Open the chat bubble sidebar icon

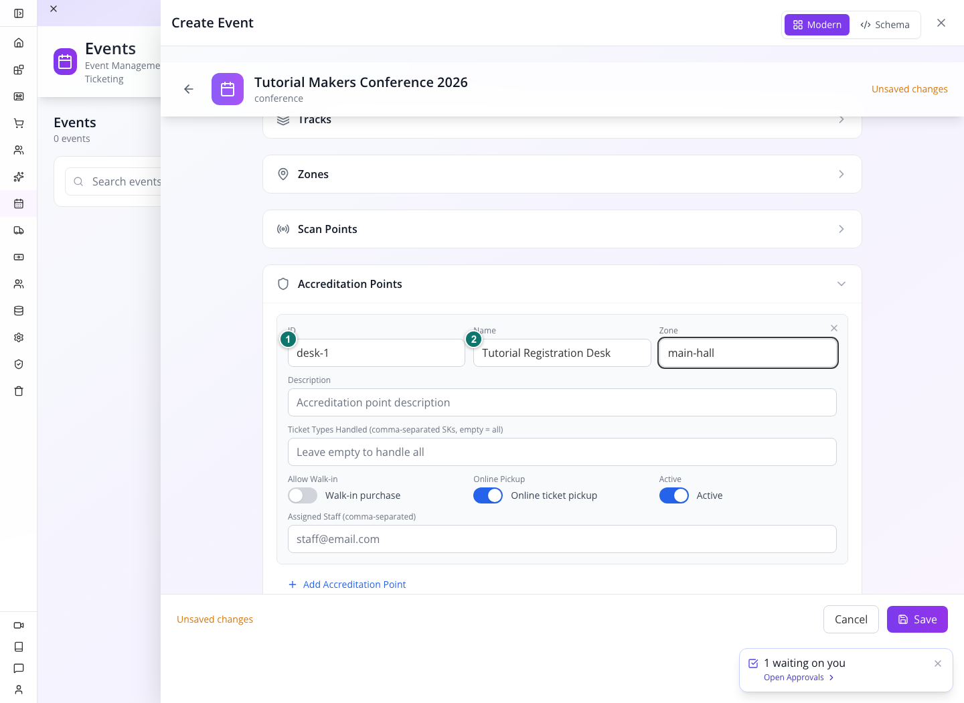[19, 668]
